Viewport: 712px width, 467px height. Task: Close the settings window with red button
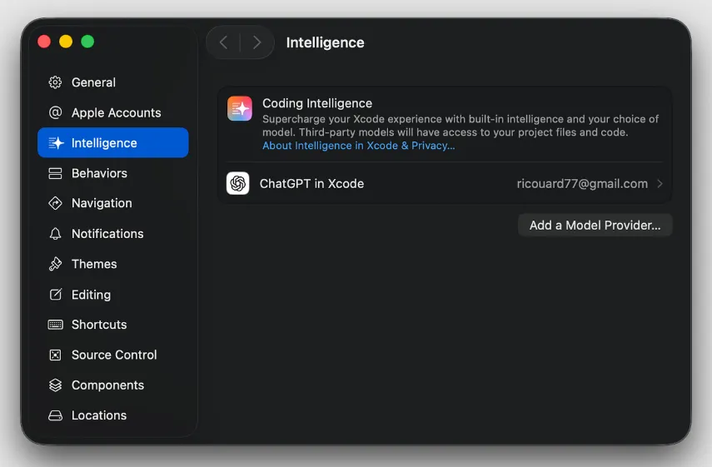point(44,42)
